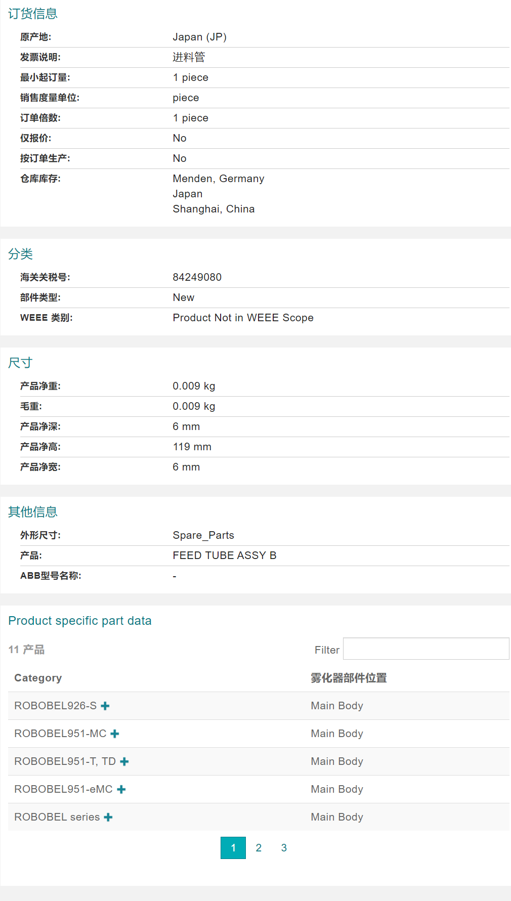Screen dimensions: 511x901
Task: Jump to page 3 of results
Action: click(x=284, y=848)
